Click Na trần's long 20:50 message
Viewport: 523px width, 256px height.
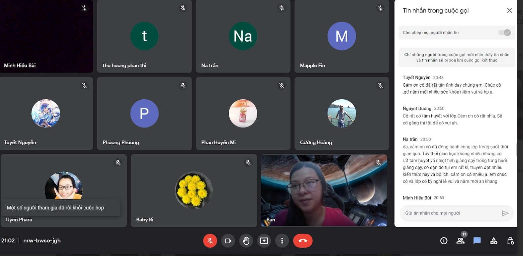click(x=455, y=163)
